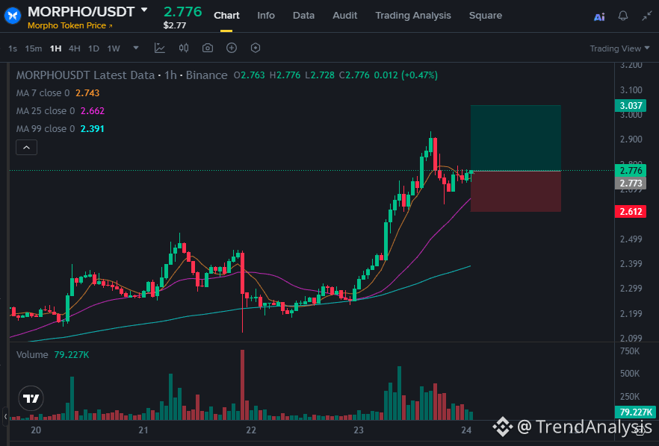Select the 1W timeframe

point(114,48)
